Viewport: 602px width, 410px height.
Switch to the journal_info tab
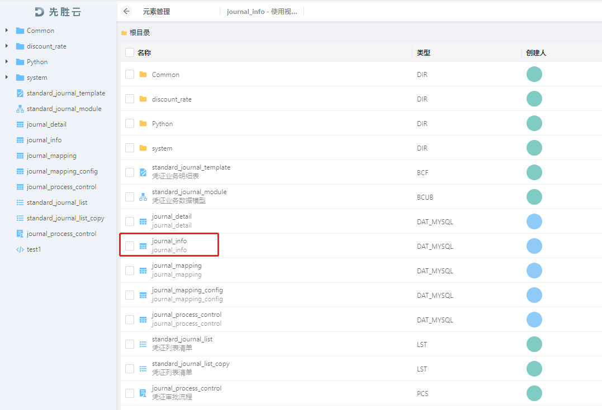[262, 12]
